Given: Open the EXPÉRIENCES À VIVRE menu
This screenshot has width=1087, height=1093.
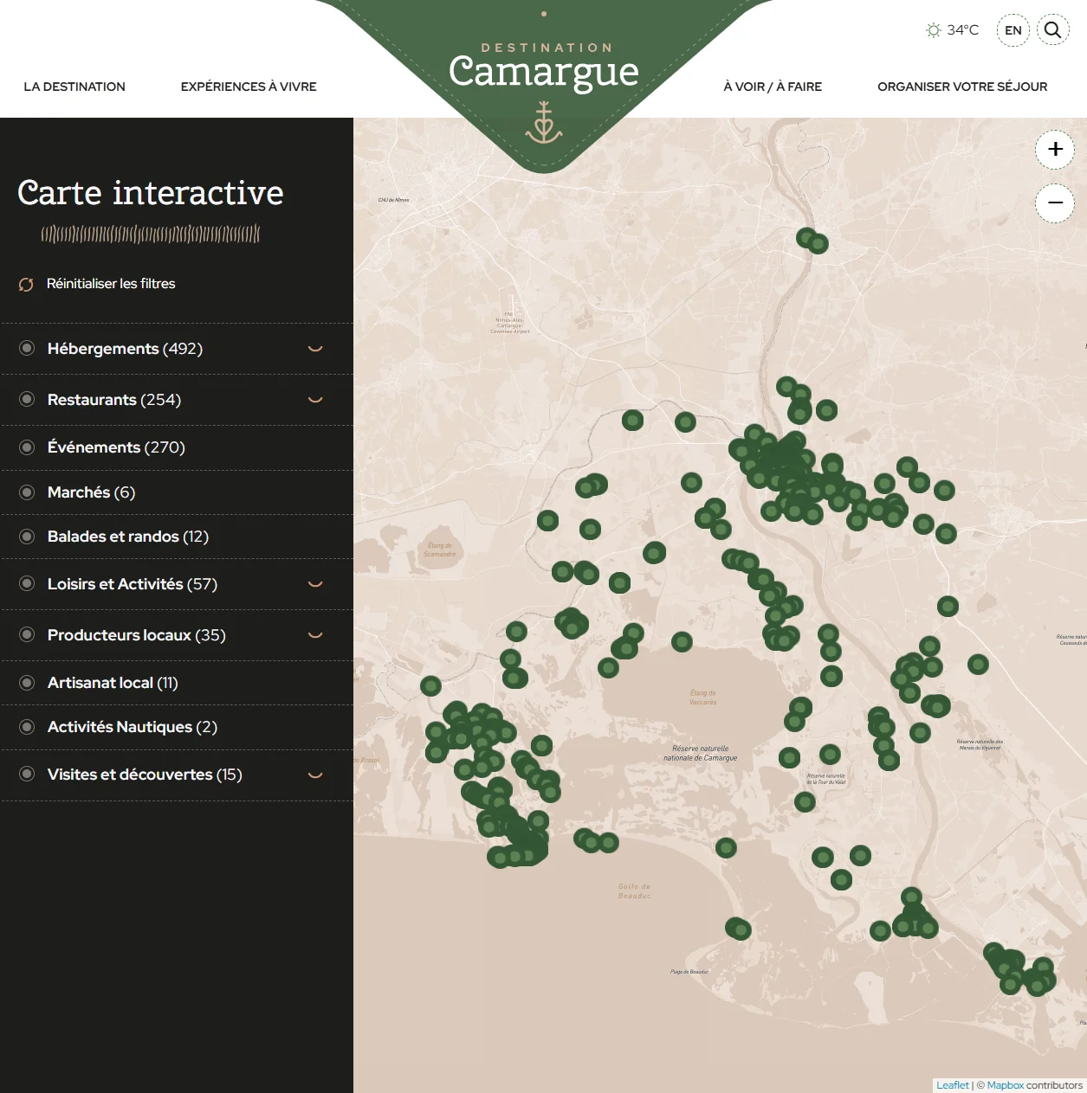Looking at the screenshot, I should click(249, 87).
